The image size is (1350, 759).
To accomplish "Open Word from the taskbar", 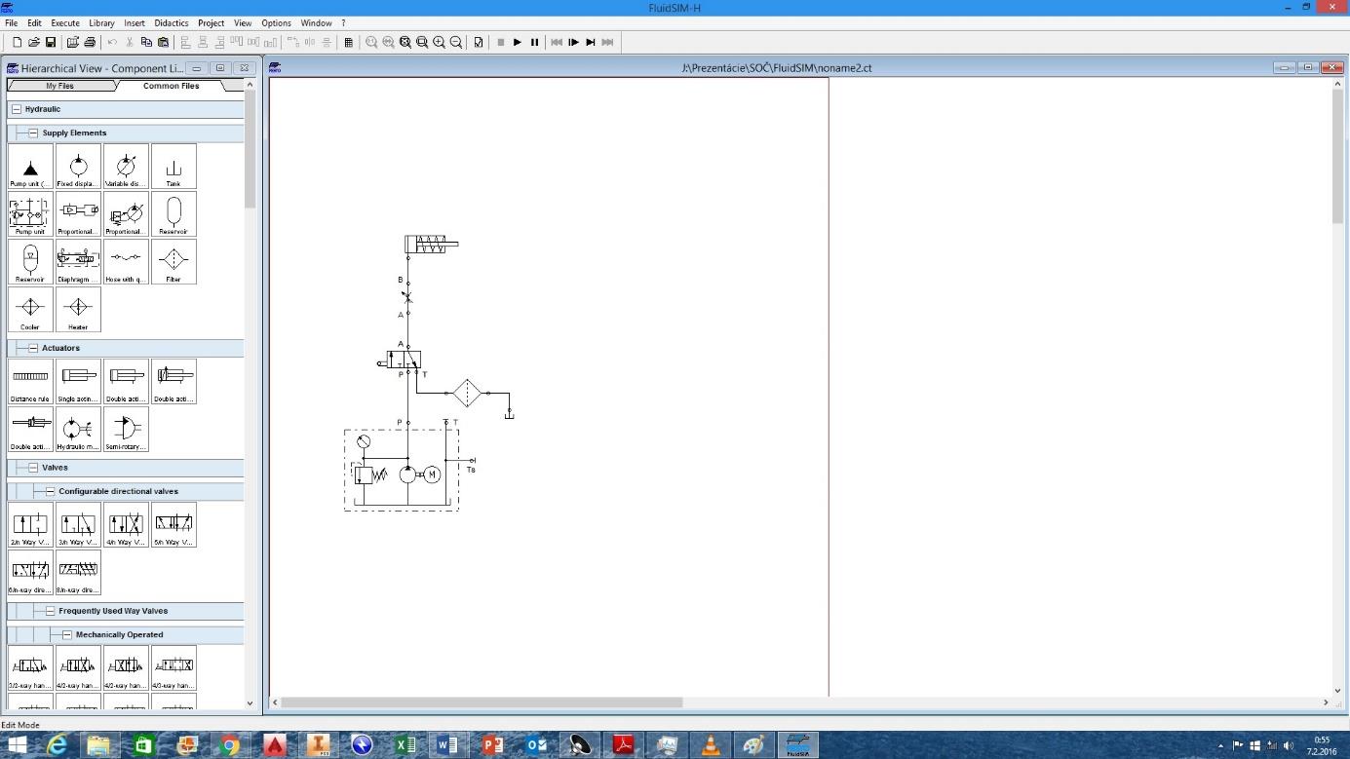I will tap(448, 745).
